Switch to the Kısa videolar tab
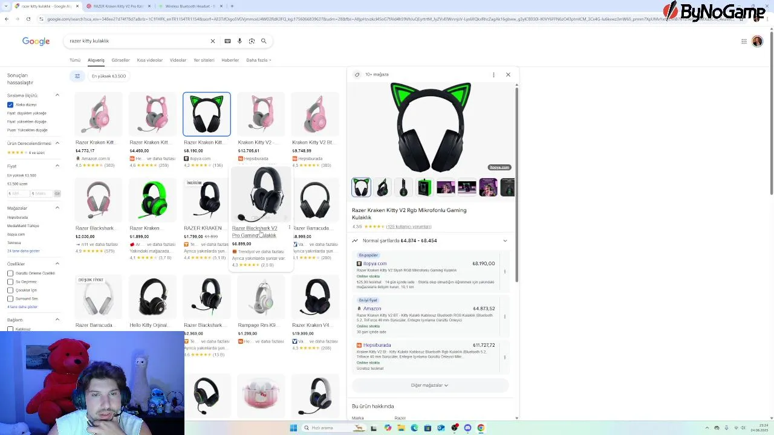Image resolution: width=774 pixels, height=435 pixels. tap(149, 60)
